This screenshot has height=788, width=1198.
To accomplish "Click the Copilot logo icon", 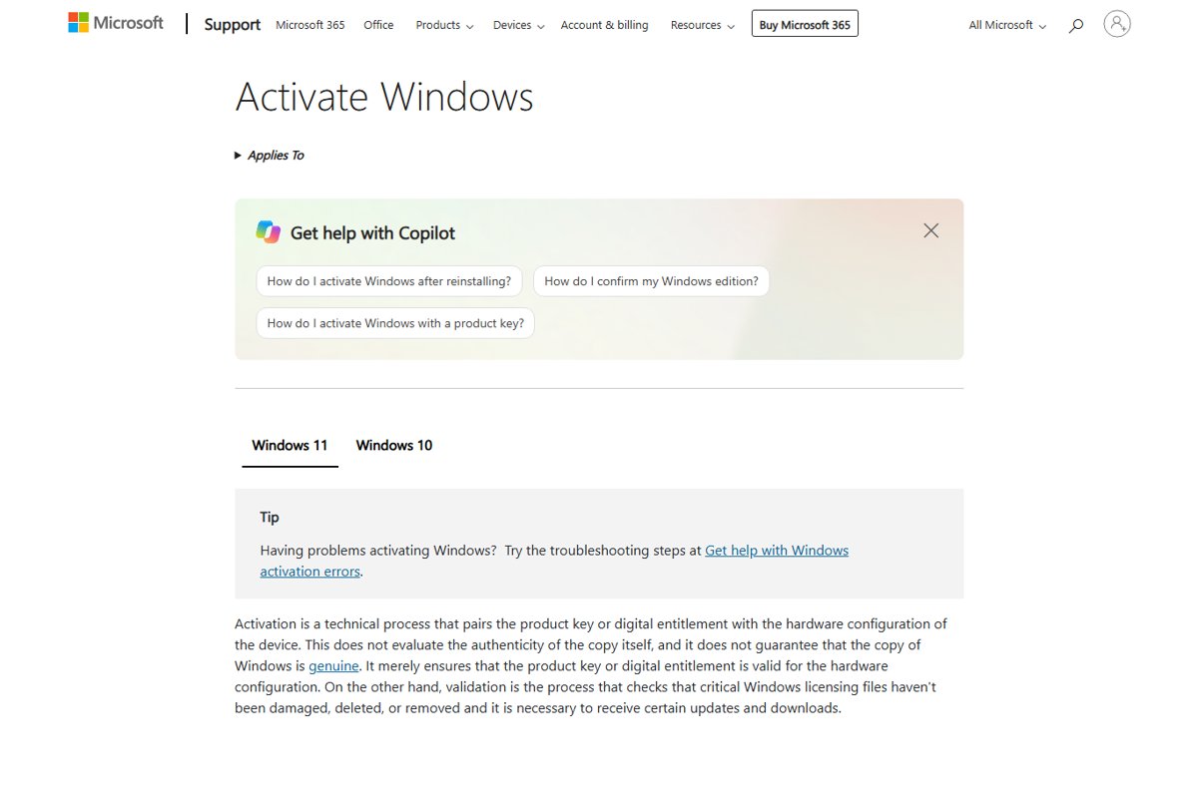I will (x=268, y=232).
